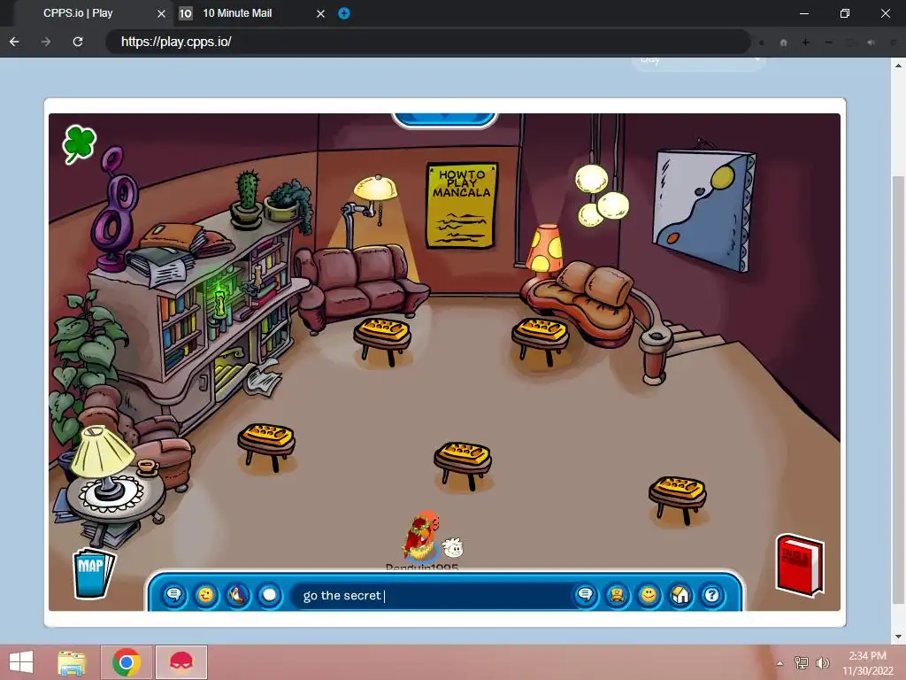Show hidden system tray icons
The height and width of the screenshot is (680, 906).
pos(780,663)
